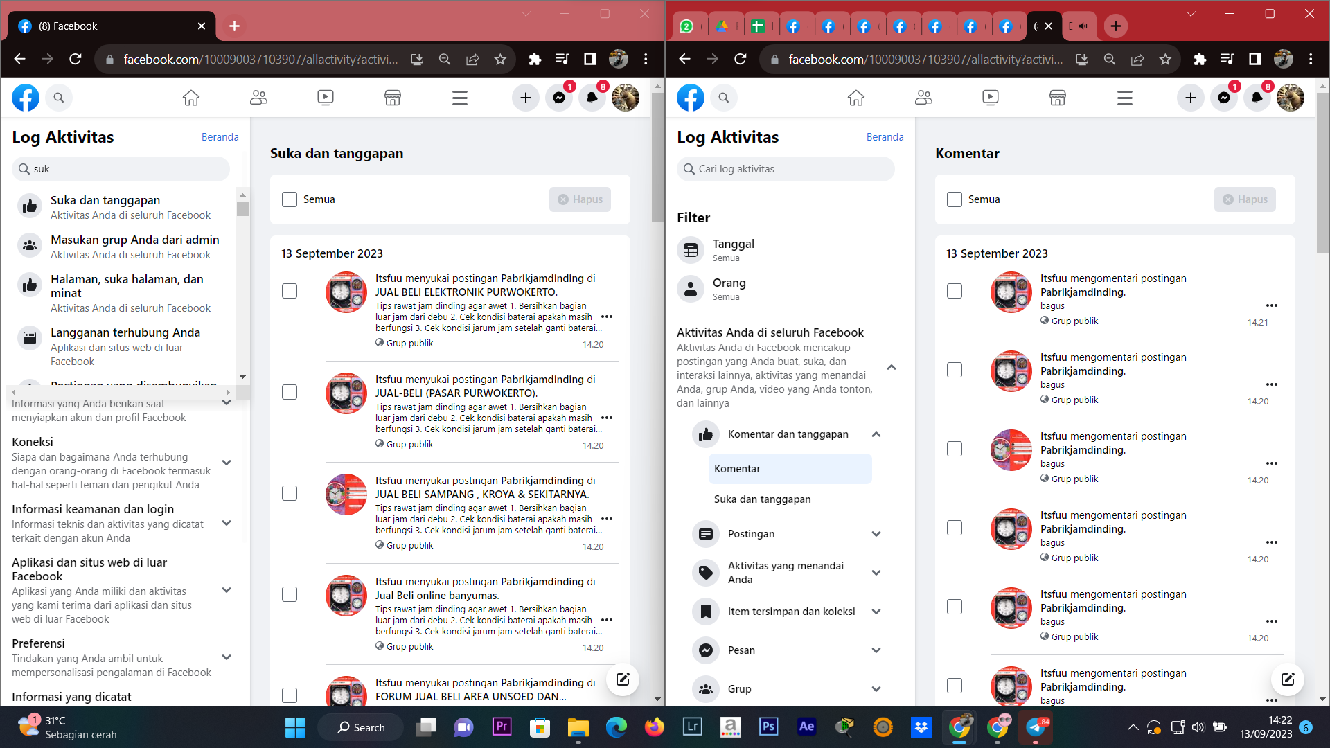This screenshot has width=1330, height=748.
Task: Collapse Komentar dan tanggapan section
Action: pos(876,434)
